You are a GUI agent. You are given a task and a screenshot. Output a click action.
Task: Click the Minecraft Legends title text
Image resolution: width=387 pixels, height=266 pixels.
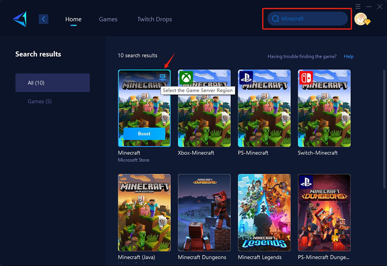[x=260, y=257]
